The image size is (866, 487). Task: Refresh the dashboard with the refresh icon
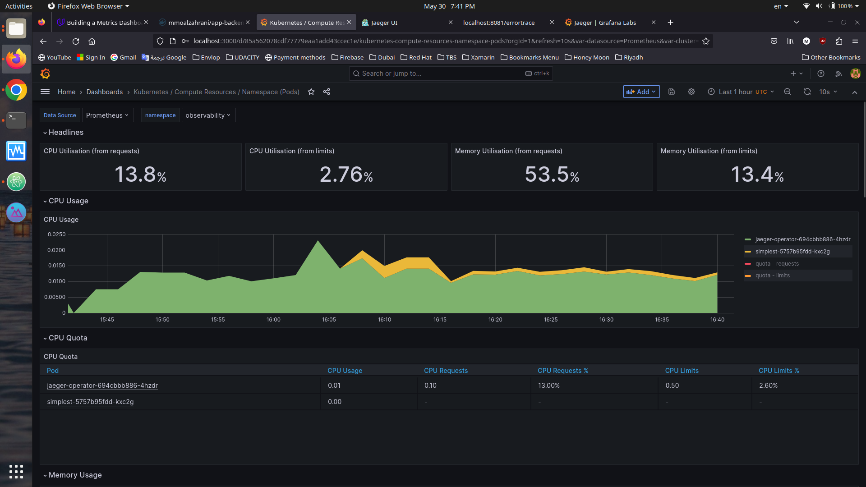click(x=807, y=92)
